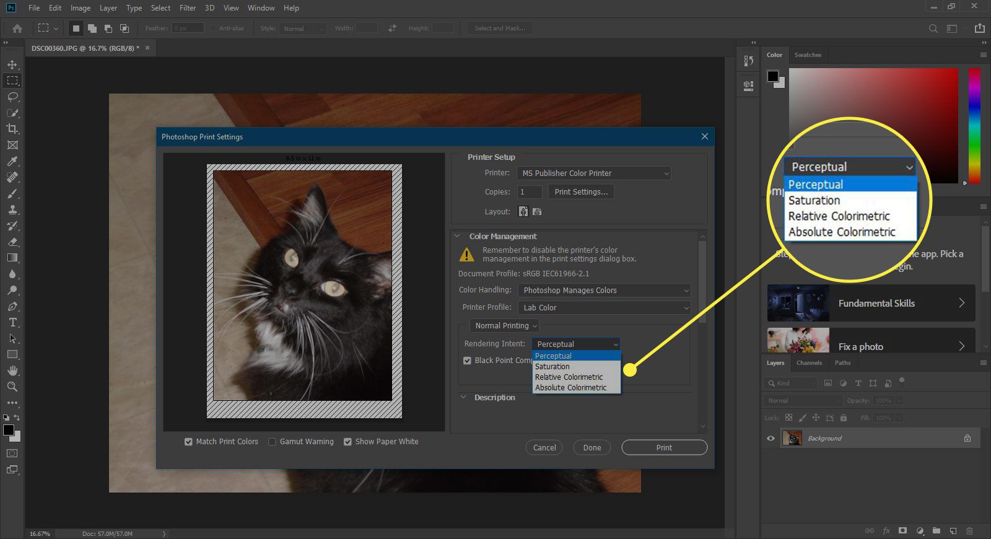991x539 pixels.
Task: Select the Pen tool
Action: tap(12, 306)
